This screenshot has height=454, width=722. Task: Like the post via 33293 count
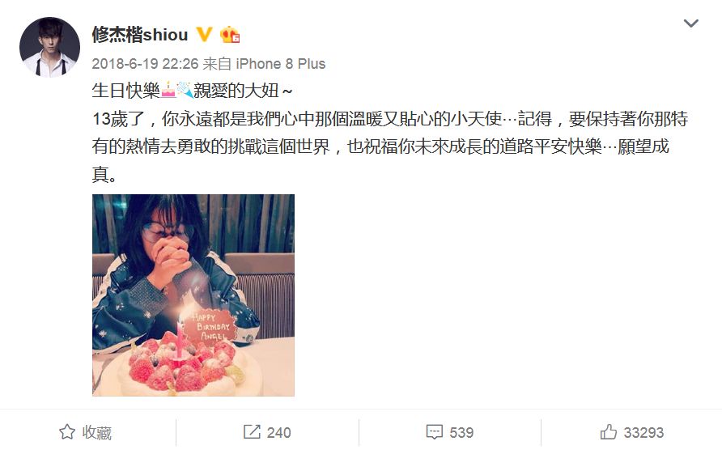(643, 432)
